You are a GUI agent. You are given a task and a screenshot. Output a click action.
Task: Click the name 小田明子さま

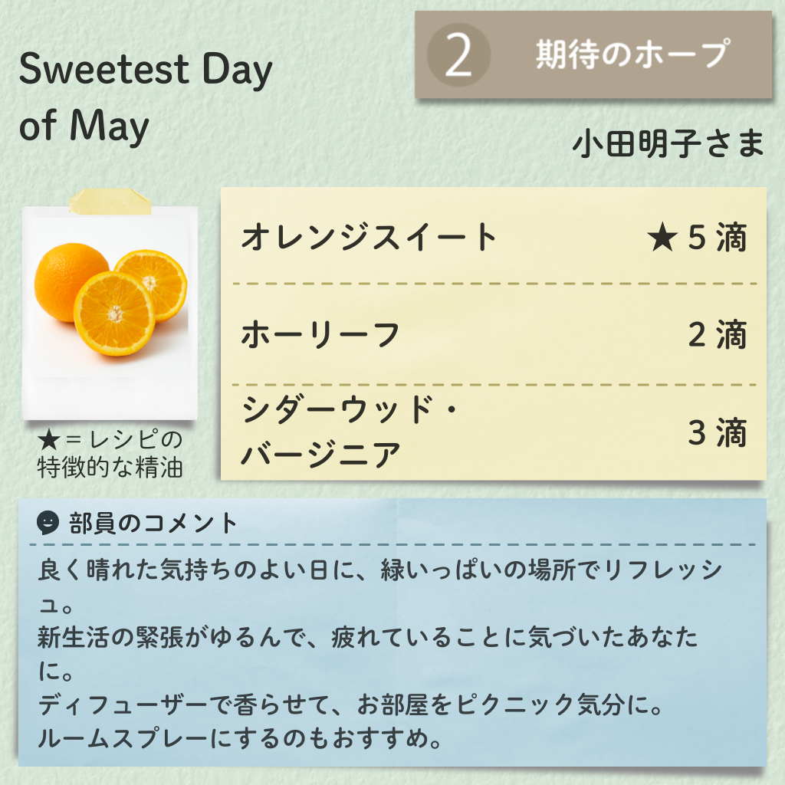point(668,143)
